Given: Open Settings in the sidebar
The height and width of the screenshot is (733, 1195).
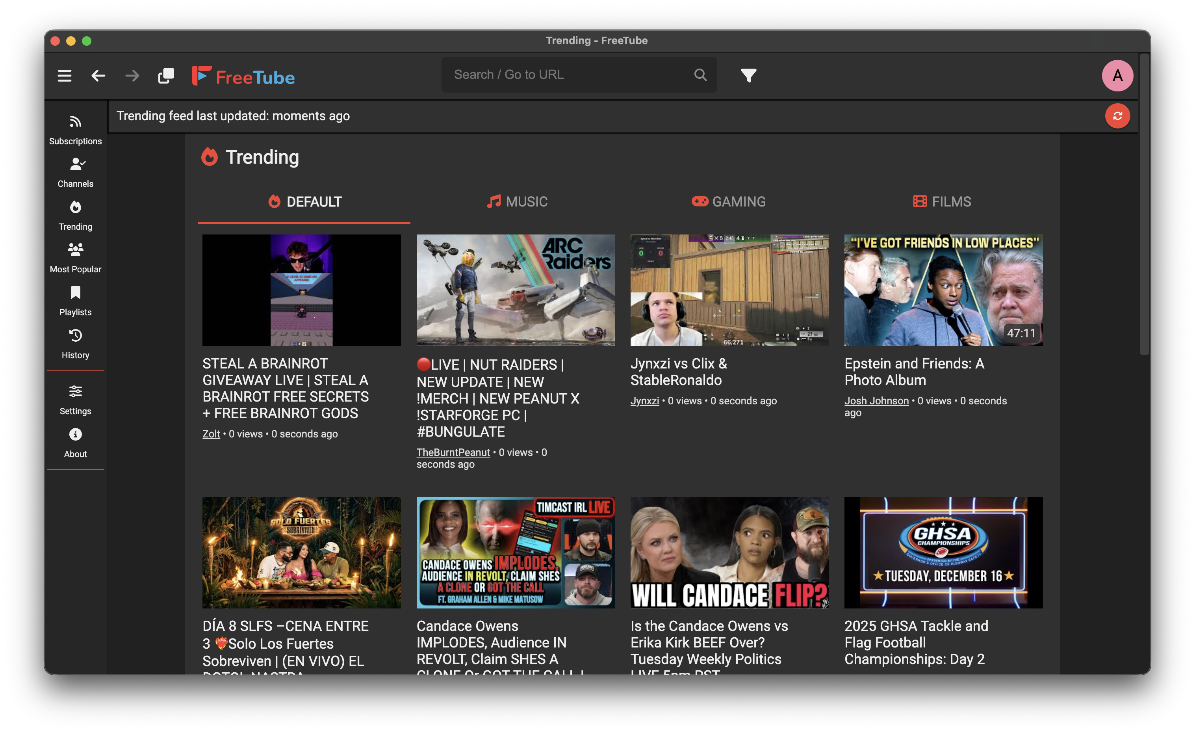Looking at the screenshot, I should point(75,400).
